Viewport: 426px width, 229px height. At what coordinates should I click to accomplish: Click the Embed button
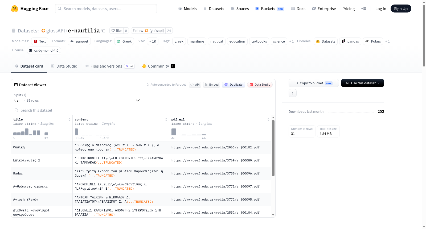(211, 85)
